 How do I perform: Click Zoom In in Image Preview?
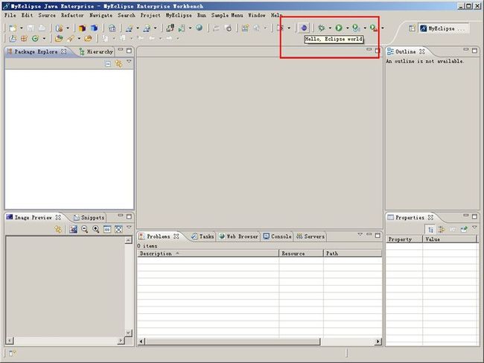pos(96,229)
